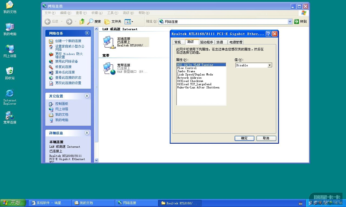Select 802.1Q/1p VLAN Tagging property
The width and height of the screenshot is (346, 207).
pyautogui.click(x=201, y=65)
